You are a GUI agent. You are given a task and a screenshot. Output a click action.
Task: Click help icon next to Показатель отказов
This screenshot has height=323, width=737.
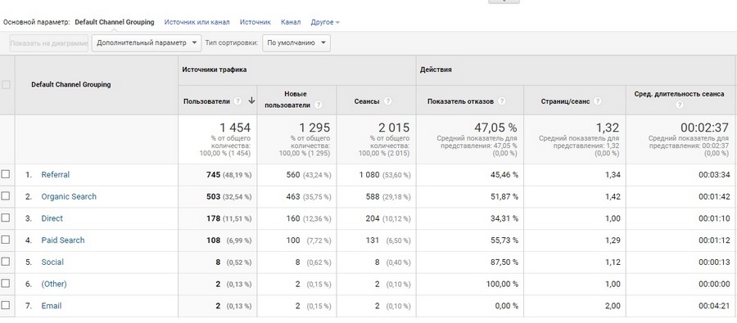(502, 101)
